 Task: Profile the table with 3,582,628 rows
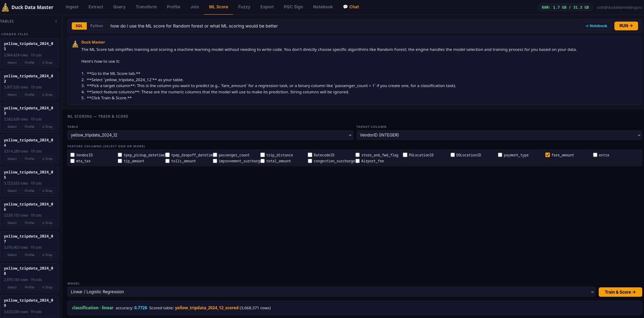[30, 127]
